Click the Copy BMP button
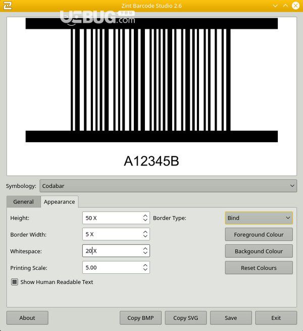 click(x=140, y=318)
